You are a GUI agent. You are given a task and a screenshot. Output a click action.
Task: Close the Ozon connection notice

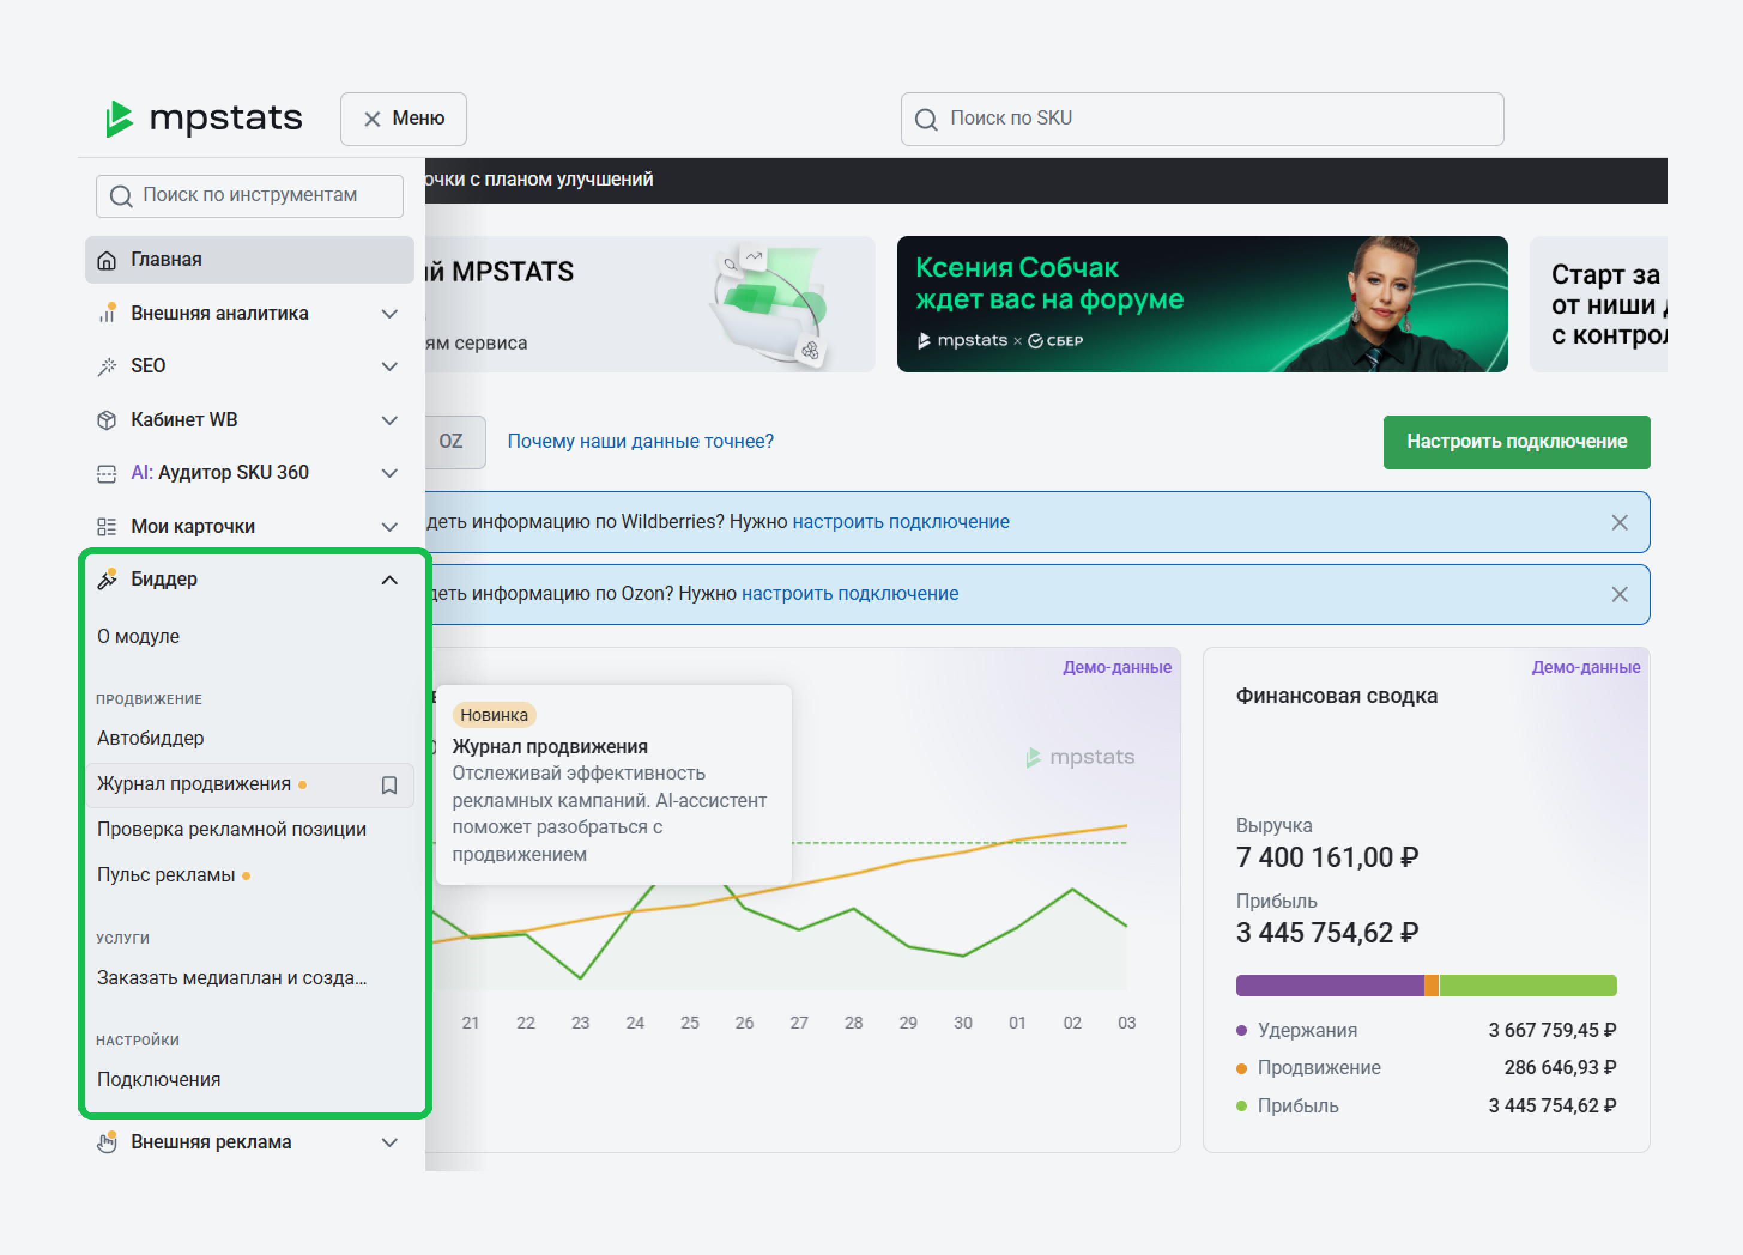tap(1619, 595)
